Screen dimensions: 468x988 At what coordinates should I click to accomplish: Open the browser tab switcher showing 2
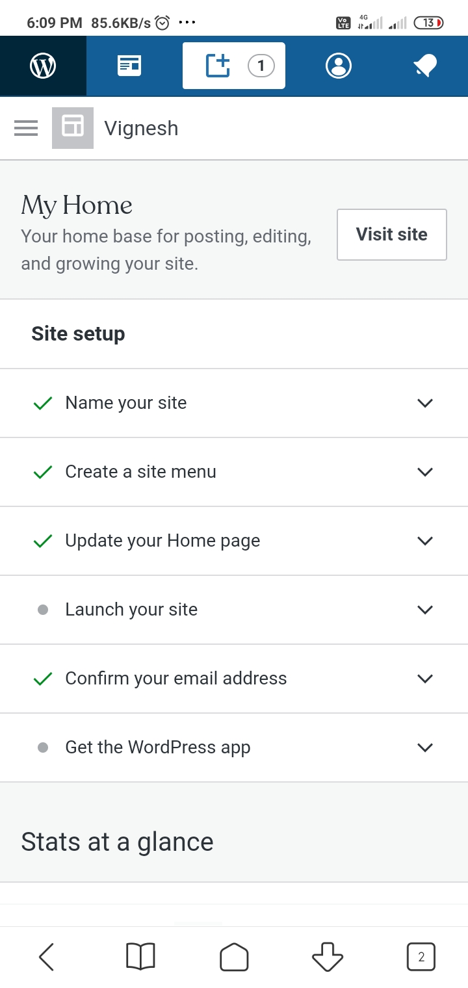(421, 956)
